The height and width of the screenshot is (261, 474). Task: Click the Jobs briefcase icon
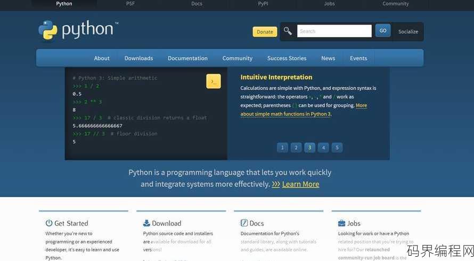click(x=341, y=223)
